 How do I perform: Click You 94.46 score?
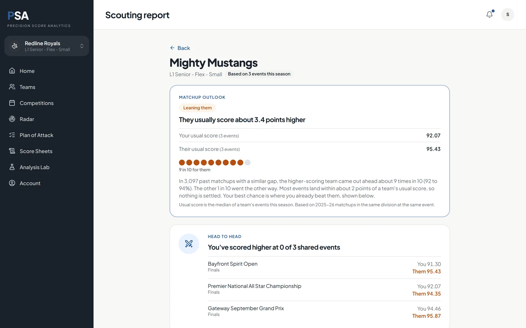coord(429,309)
